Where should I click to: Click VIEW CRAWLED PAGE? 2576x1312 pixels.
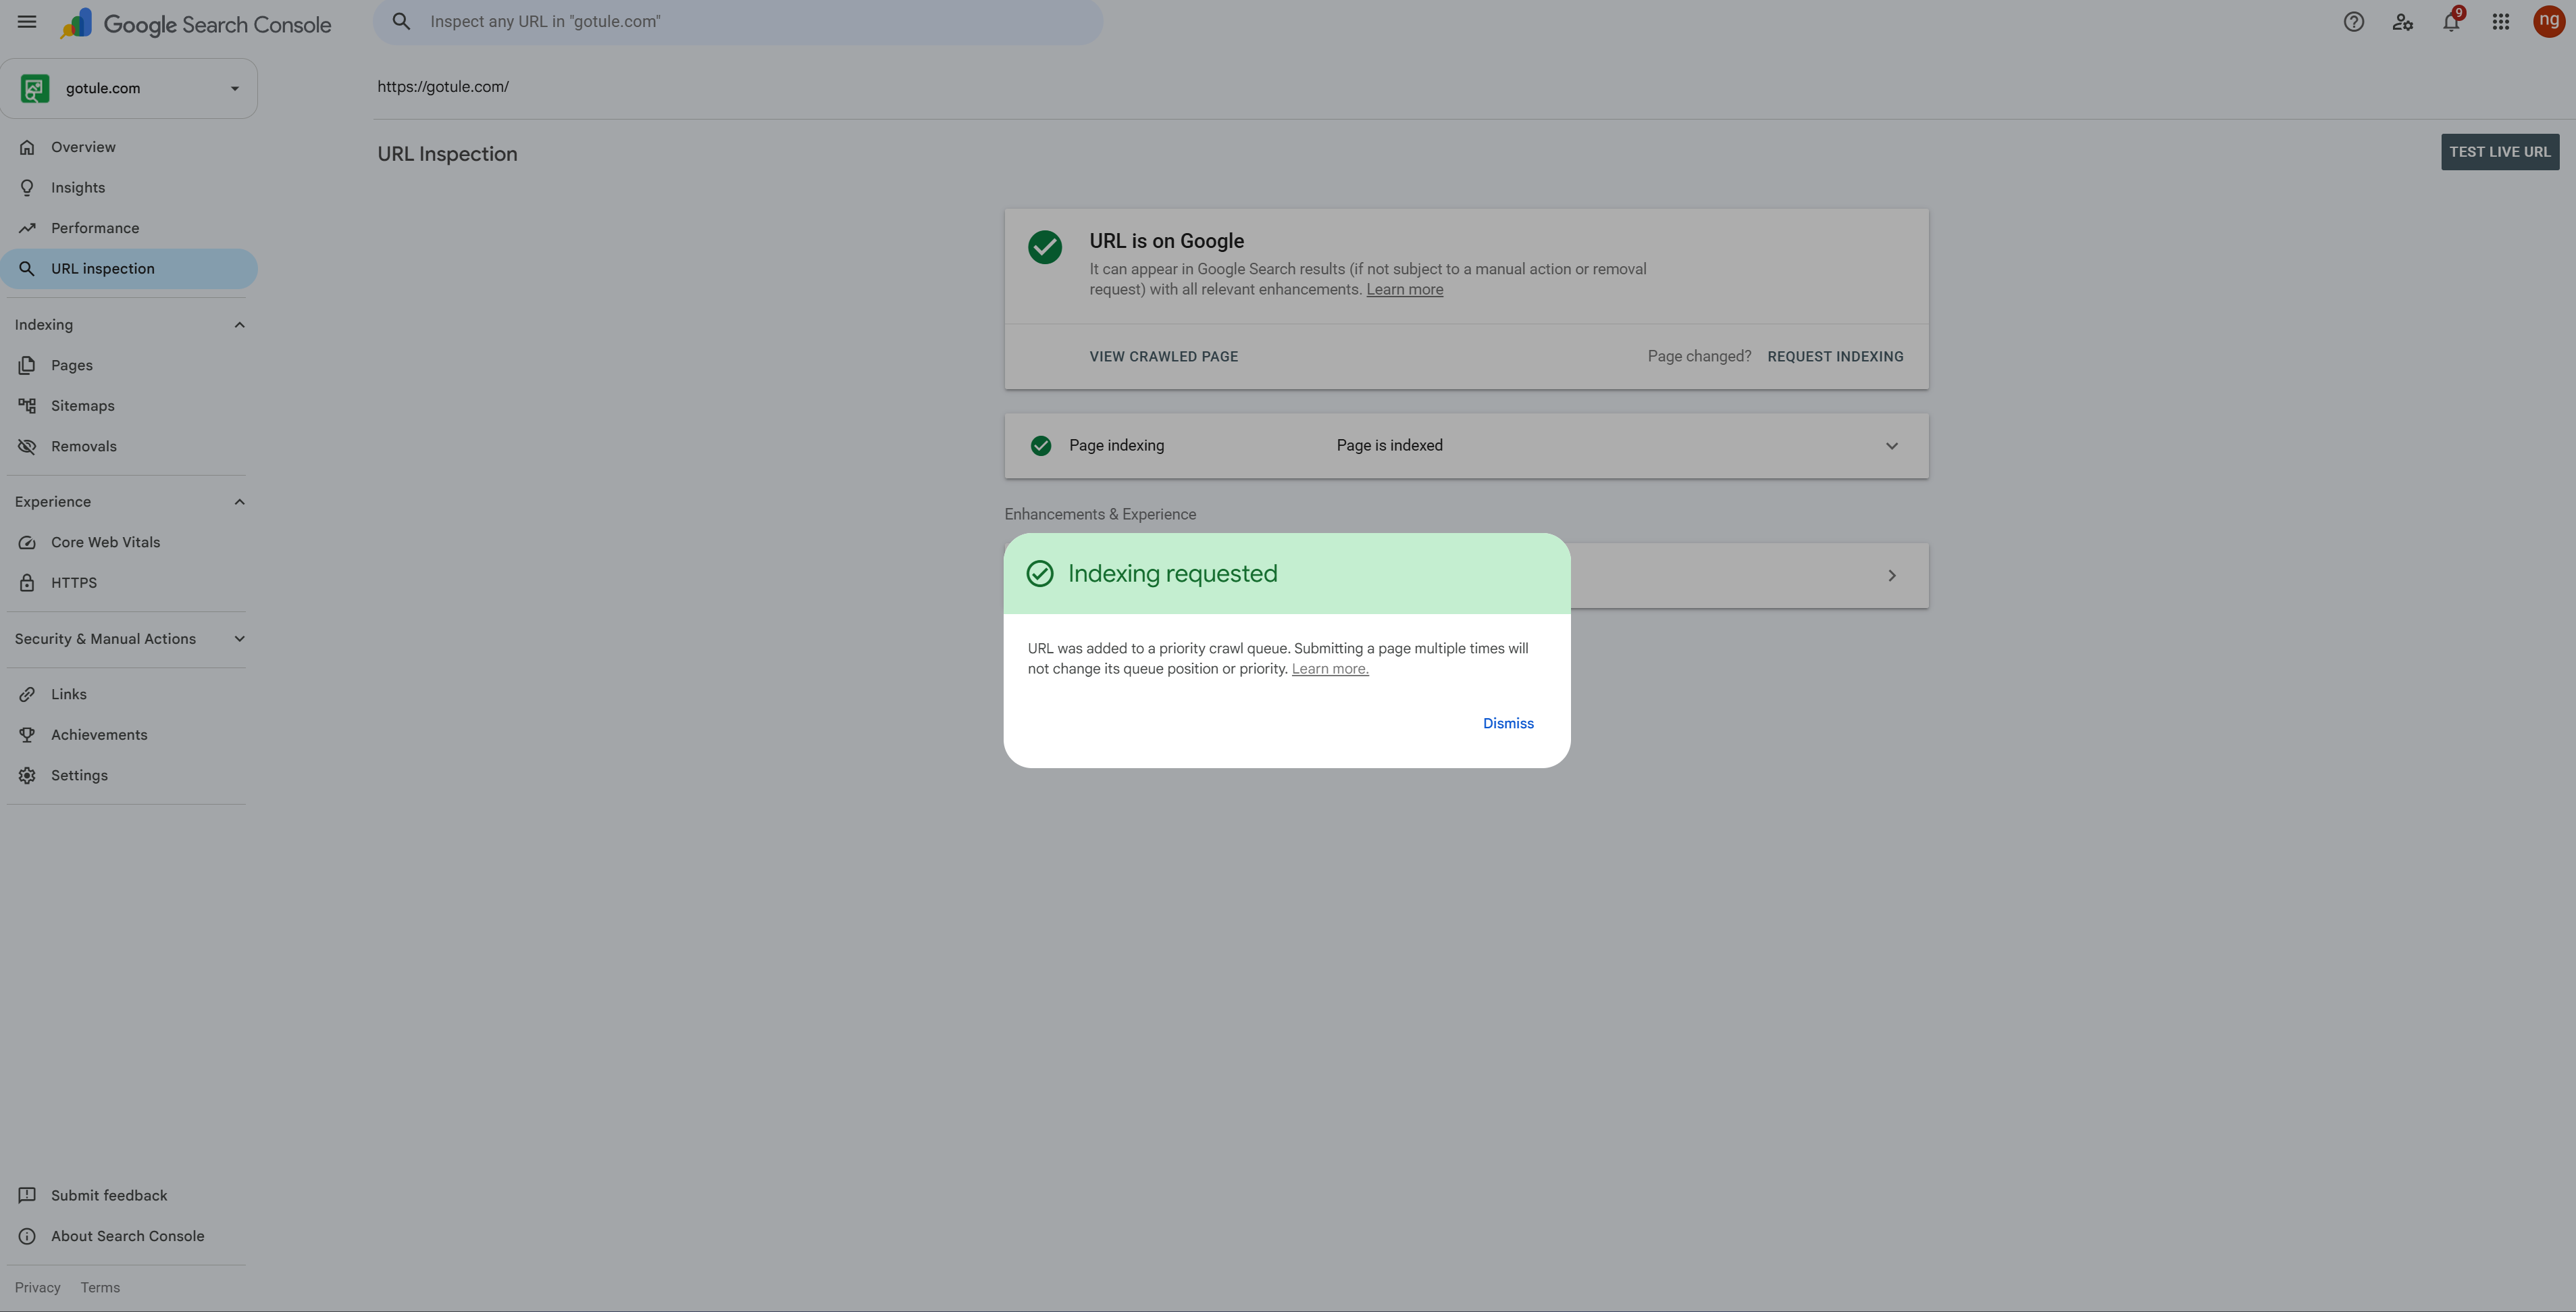pos(1164,357)
